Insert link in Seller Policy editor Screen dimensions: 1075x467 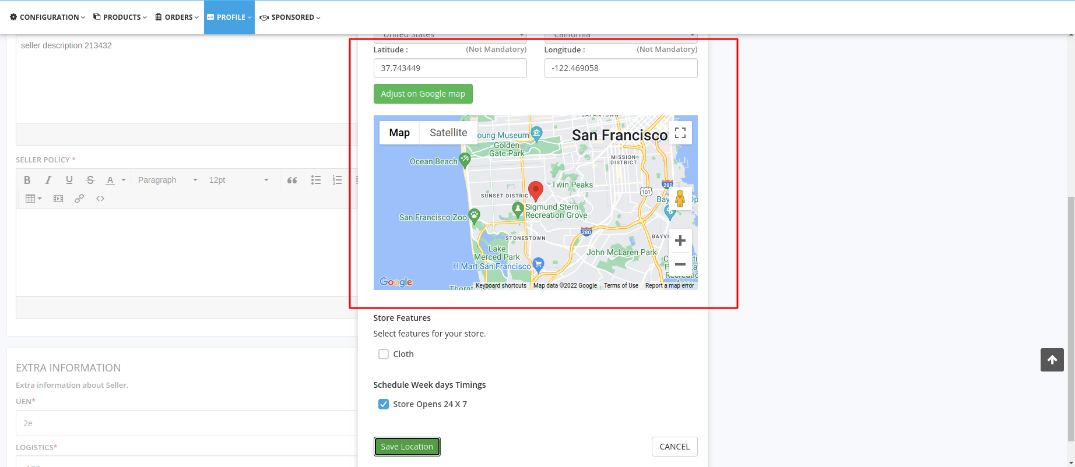(x=79, y=199)
